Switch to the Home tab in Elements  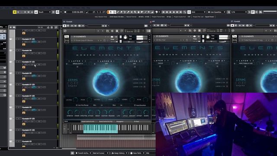[x=66, y=121]
